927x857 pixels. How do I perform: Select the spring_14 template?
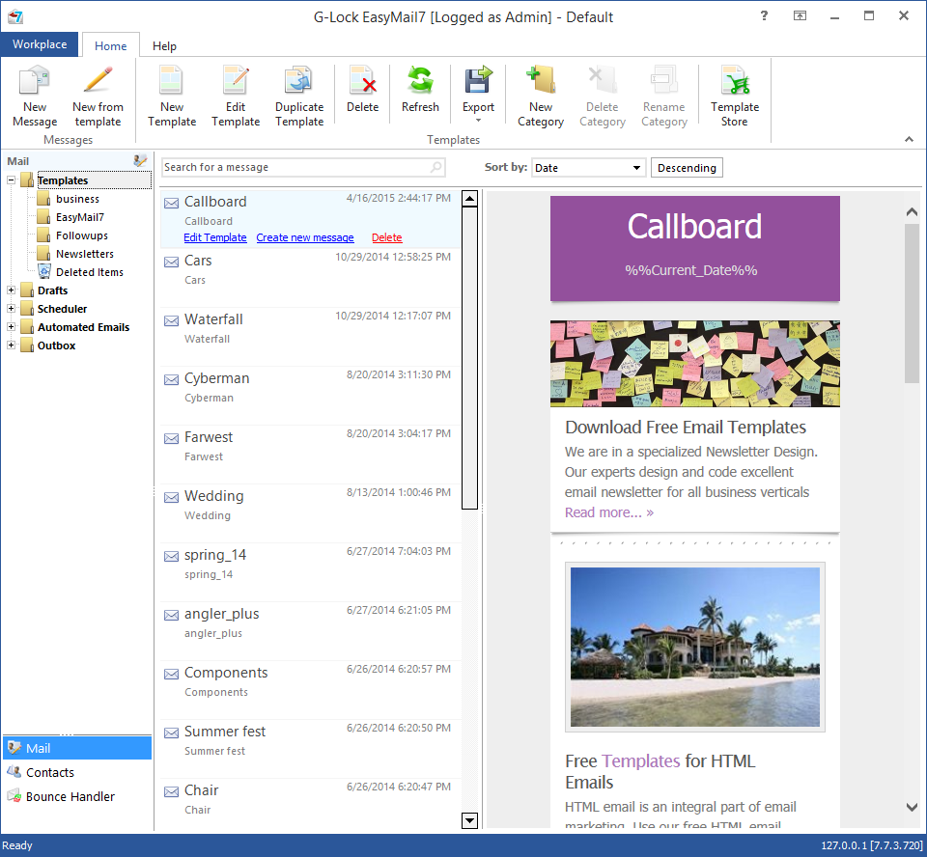point(310,572)
